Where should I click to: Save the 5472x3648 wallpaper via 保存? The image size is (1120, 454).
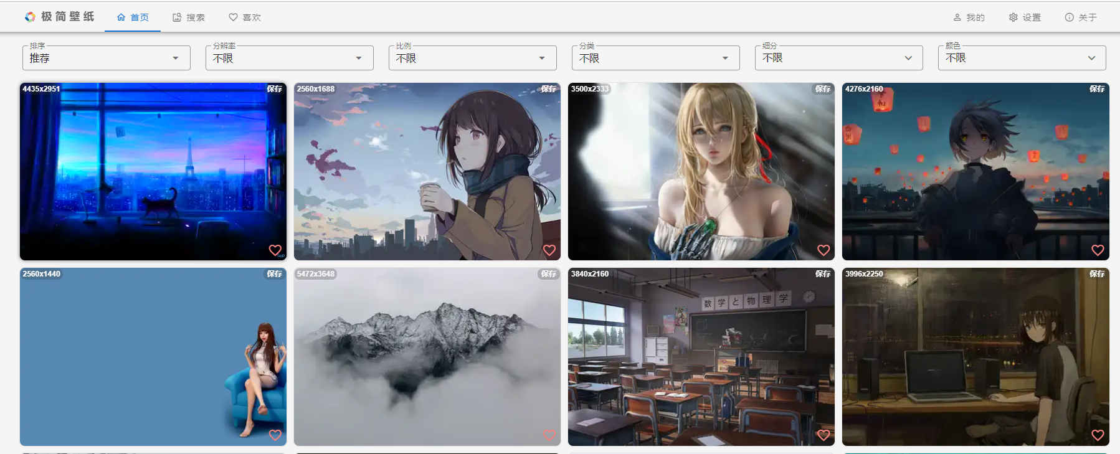(x=549, y=274)
